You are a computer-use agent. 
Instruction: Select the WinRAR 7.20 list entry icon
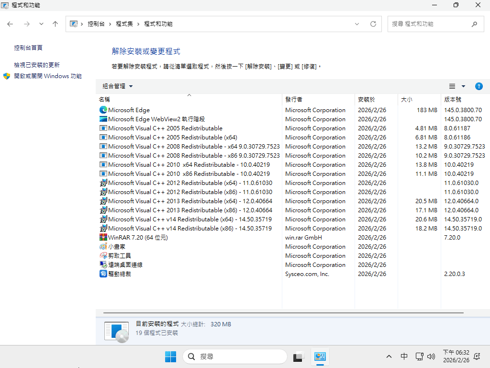(103, 238)
